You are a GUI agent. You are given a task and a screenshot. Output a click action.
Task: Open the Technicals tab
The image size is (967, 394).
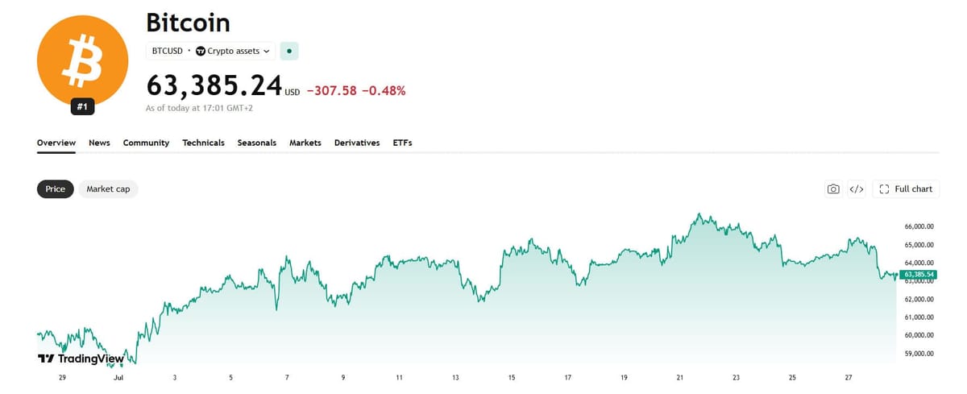tap(203, 143)
